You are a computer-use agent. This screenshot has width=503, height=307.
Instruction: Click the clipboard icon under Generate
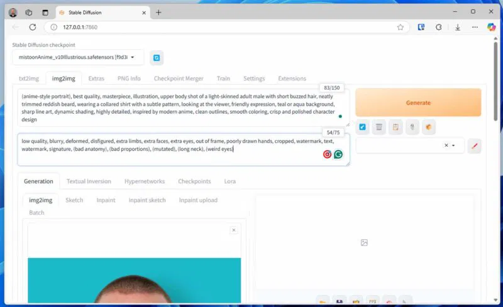395,127
